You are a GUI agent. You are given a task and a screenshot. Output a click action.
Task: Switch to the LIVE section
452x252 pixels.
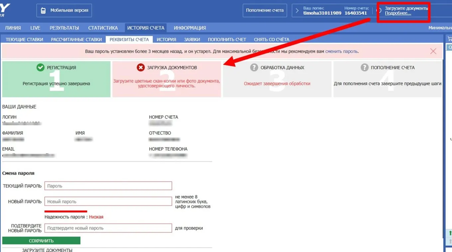point(35,28)
